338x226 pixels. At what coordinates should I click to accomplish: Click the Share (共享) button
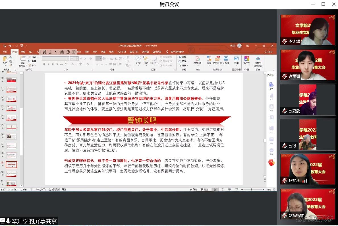coord(269,52)
